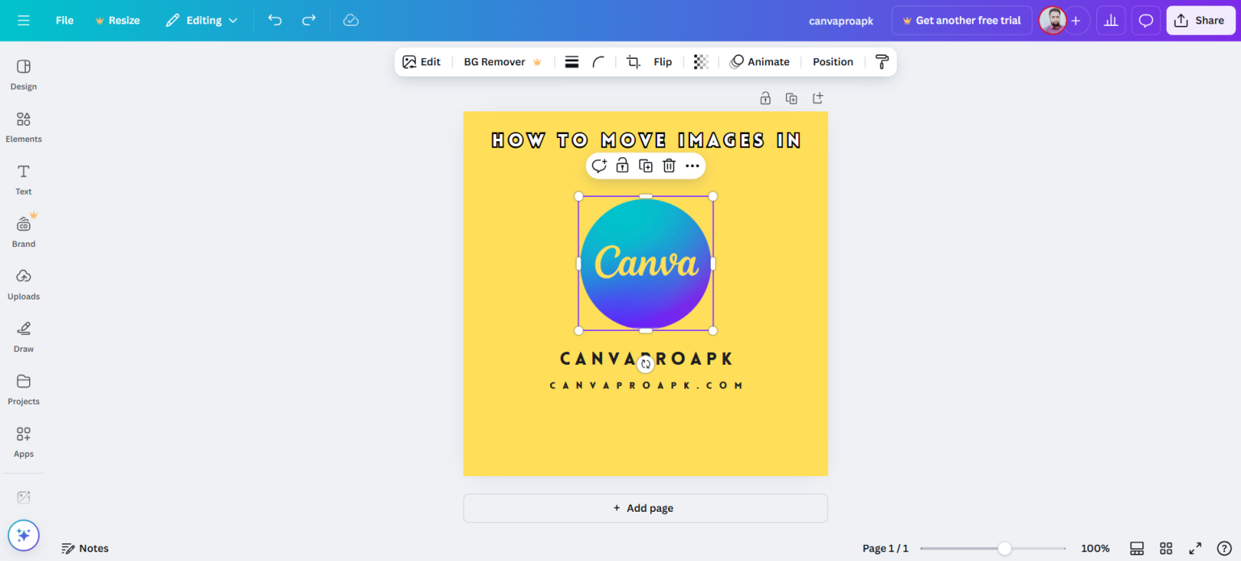Viewport: 1241px width, 561px height.
Task: Open the Notes panel
Action: click(x=85, y=548)
